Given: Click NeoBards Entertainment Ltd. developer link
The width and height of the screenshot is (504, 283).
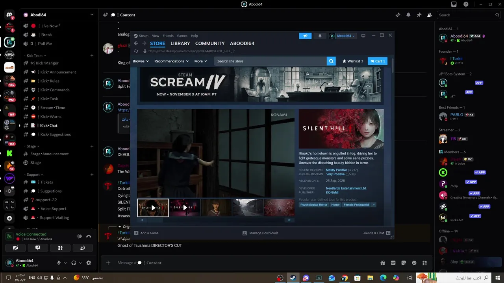Looking at the screenshot, I should [x=346, y=188].
